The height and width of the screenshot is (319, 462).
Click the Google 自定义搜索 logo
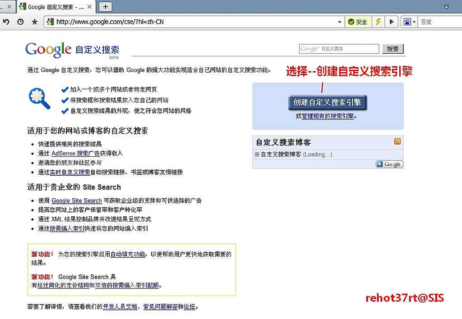(72, 50)
